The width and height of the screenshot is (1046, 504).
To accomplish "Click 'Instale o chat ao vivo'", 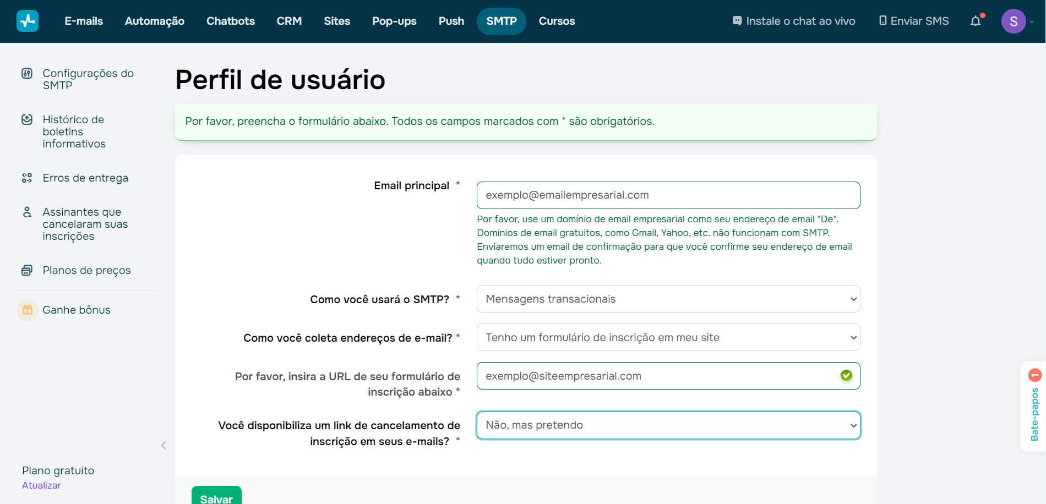I will click(794, 21).
